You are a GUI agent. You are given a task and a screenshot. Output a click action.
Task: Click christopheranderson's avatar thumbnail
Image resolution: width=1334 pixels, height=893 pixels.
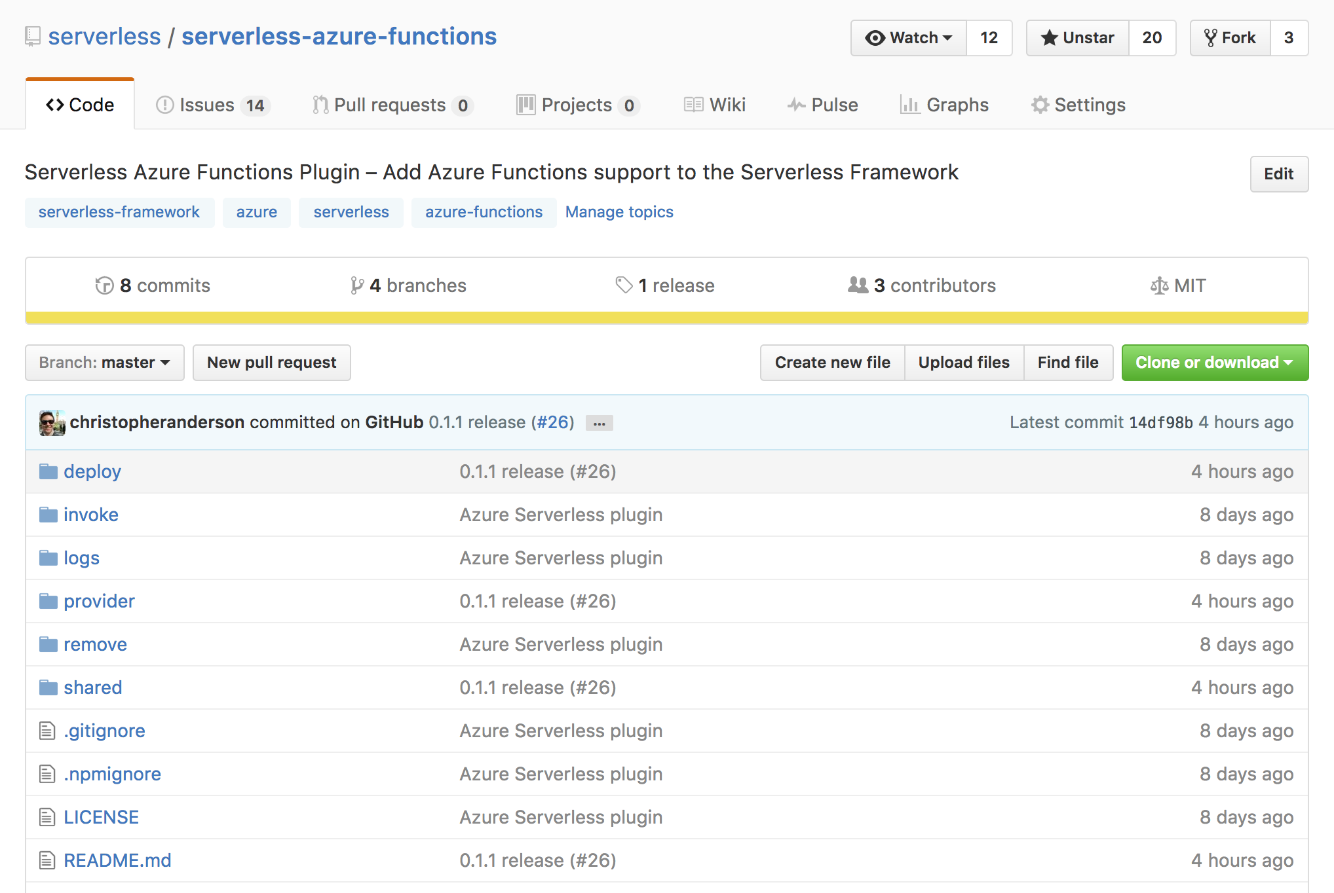point(51,422)
